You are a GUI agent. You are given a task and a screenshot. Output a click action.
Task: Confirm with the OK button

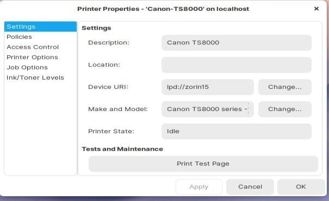point(301,186)
